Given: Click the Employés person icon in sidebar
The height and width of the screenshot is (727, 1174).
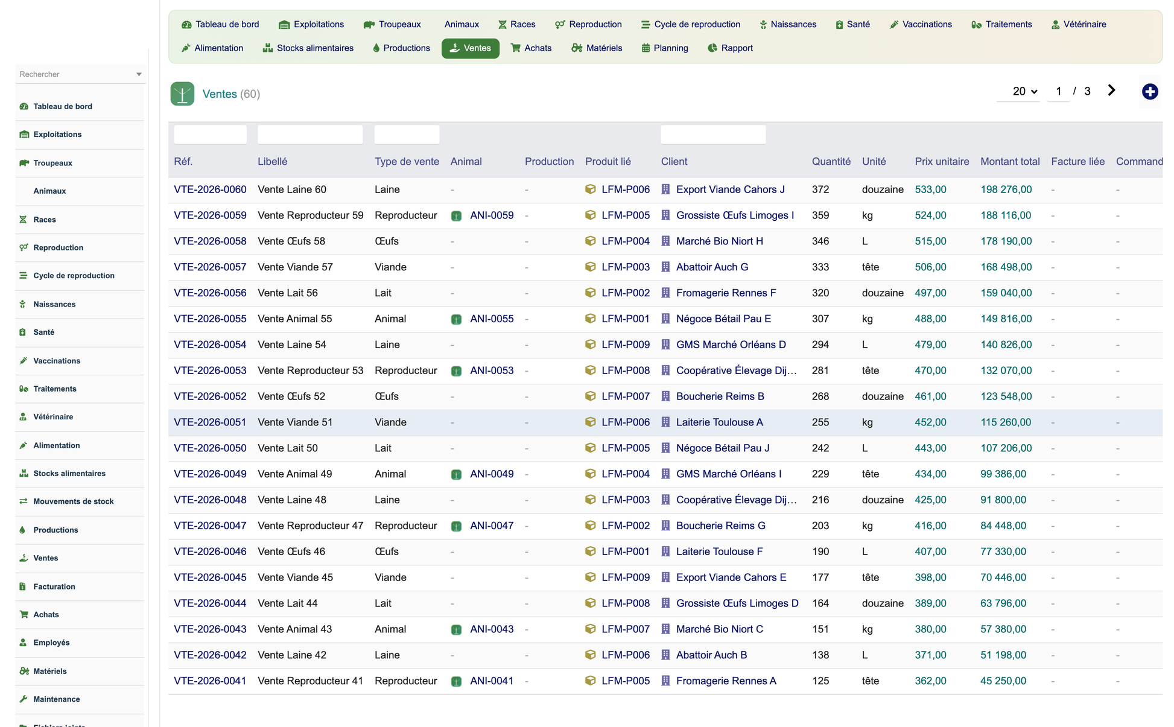Looking at the screenshot, I should pos(23,643).
